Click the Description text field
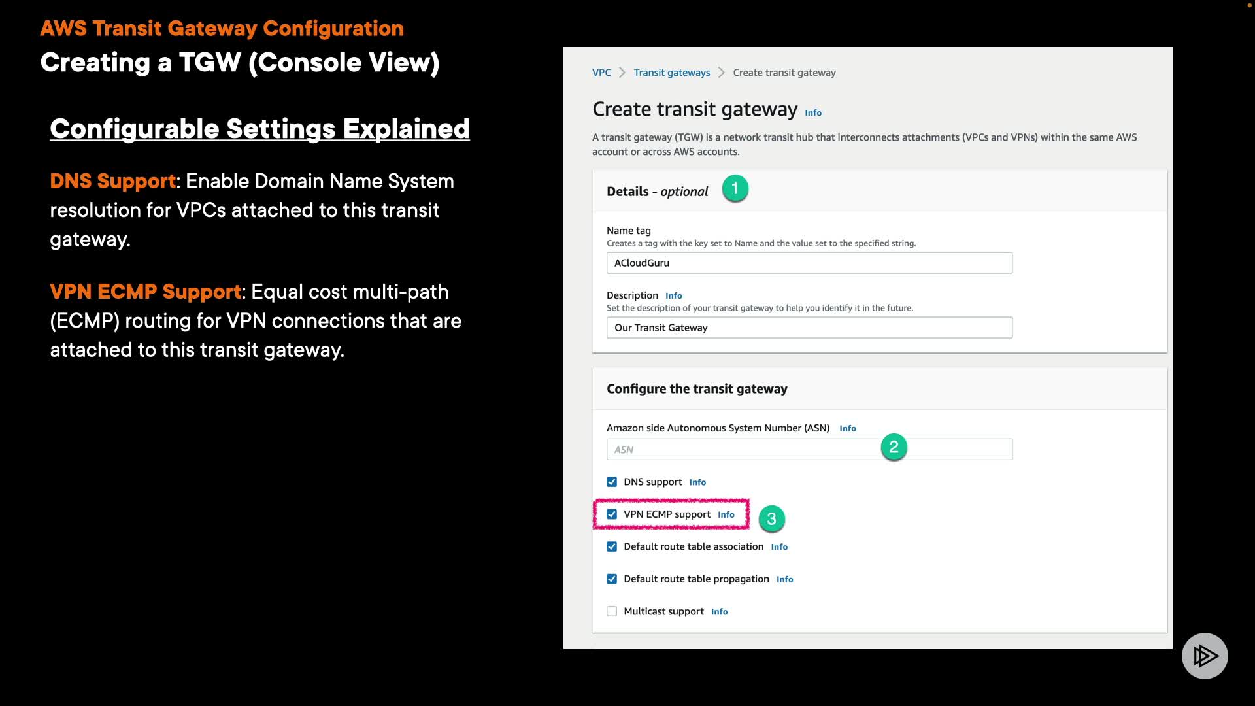The image size is (1255, 706). (809, 328)
